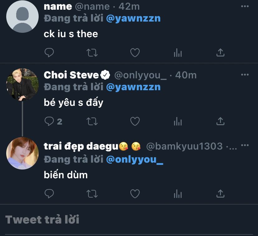Viewport: 258px width, 236px height.
Task: Open more options on Choi Steve's tweet
Action: pos(245,75)
